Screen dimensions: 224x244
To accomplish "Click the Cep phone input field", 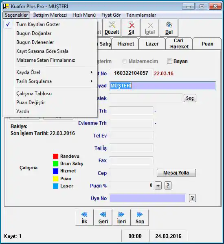I will tap(131, 173).
